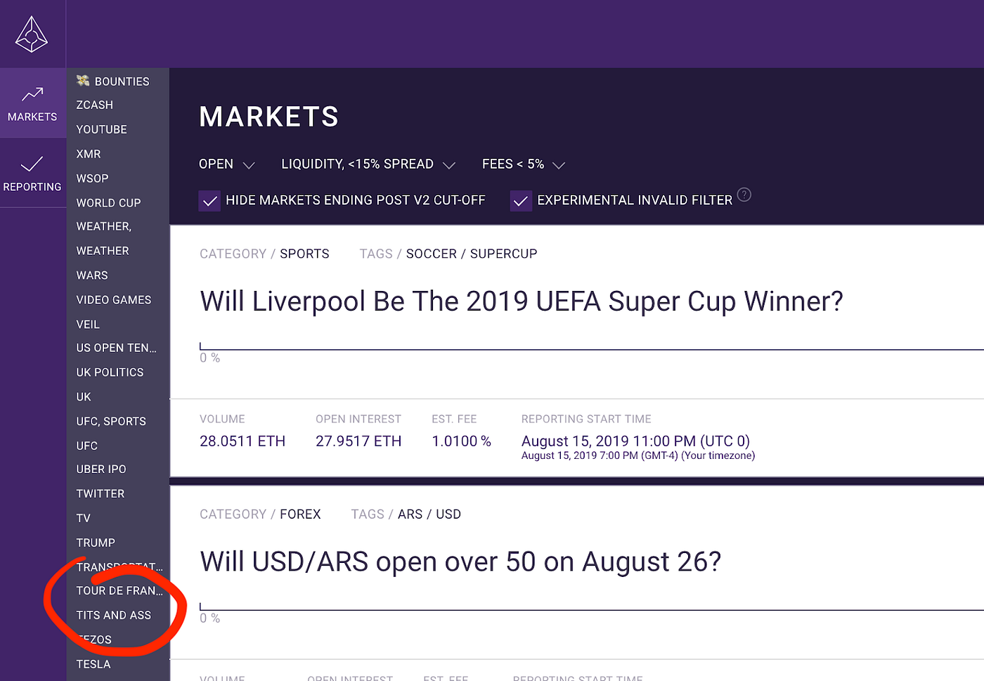Click the help question mark icon
This screenshot has width=984, height=681.
point(744,195)
